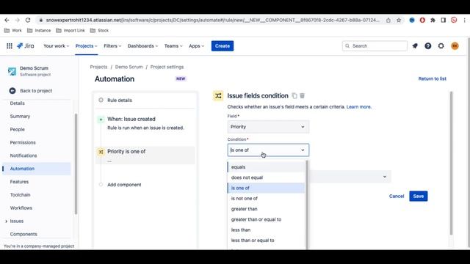The height and width of the screenshot is (264, 470).
Task: Open Permissions in the settings sidebar
Action: tap(23, 142)
